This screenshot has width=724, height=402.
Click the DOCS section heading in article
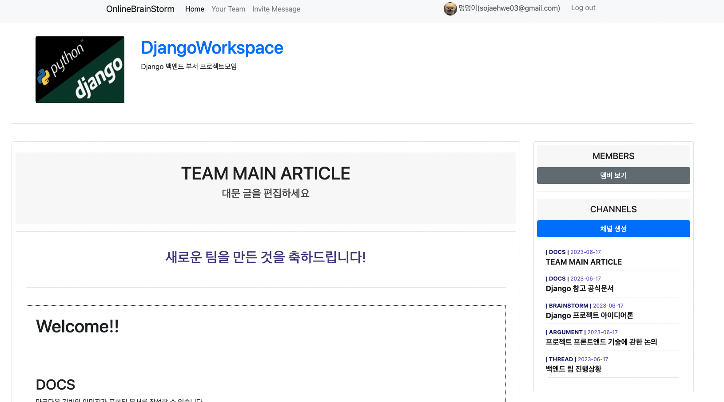[56, 385]
